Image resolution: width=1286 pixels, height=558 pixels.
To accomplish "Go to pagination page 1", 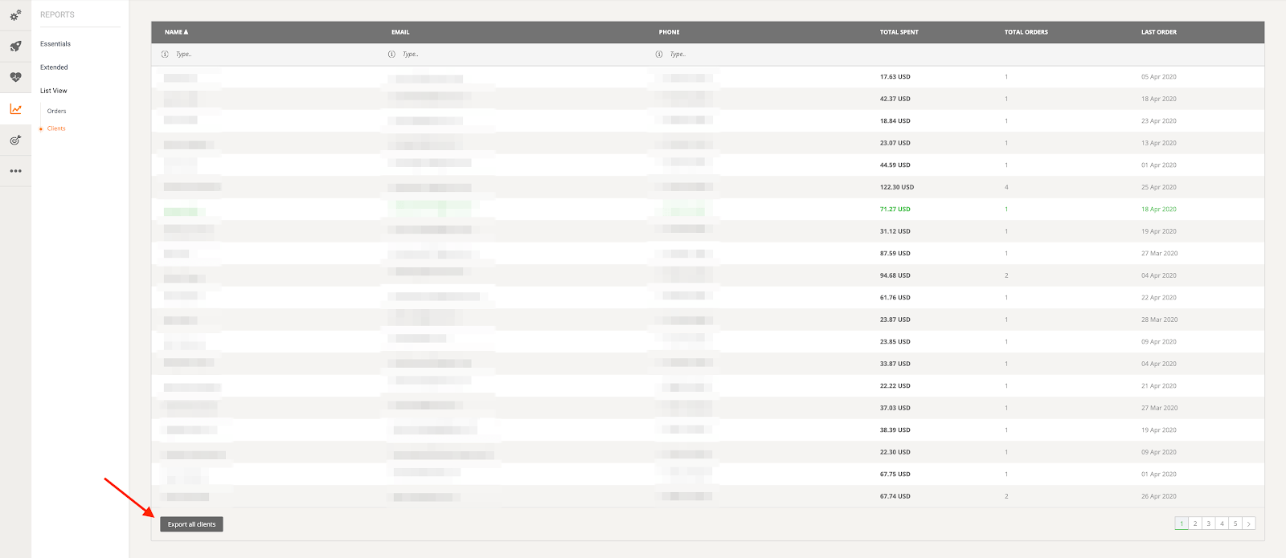I will (1182, 523).
